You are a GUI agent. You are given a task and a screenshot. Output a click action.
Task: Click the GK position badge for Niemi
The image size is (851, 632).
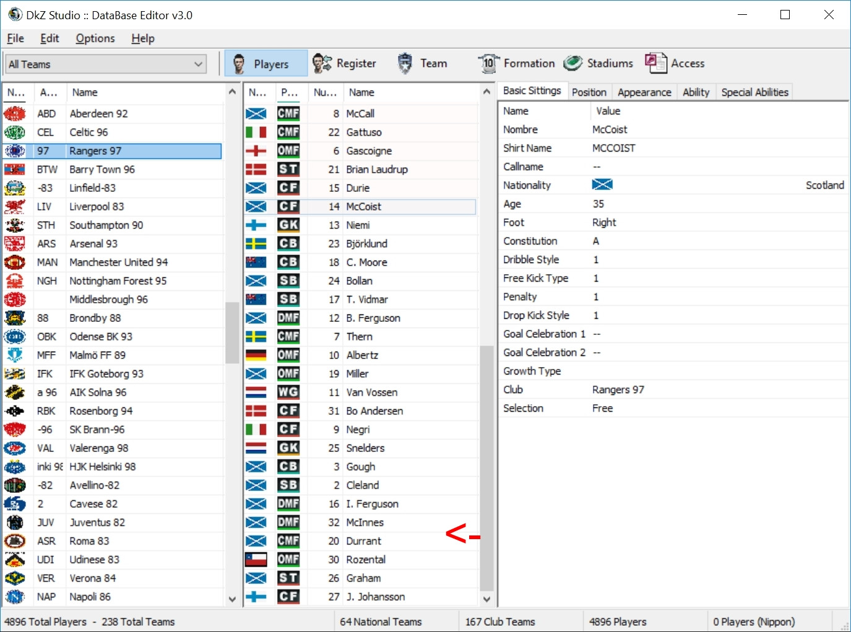(x=288, y=225)
